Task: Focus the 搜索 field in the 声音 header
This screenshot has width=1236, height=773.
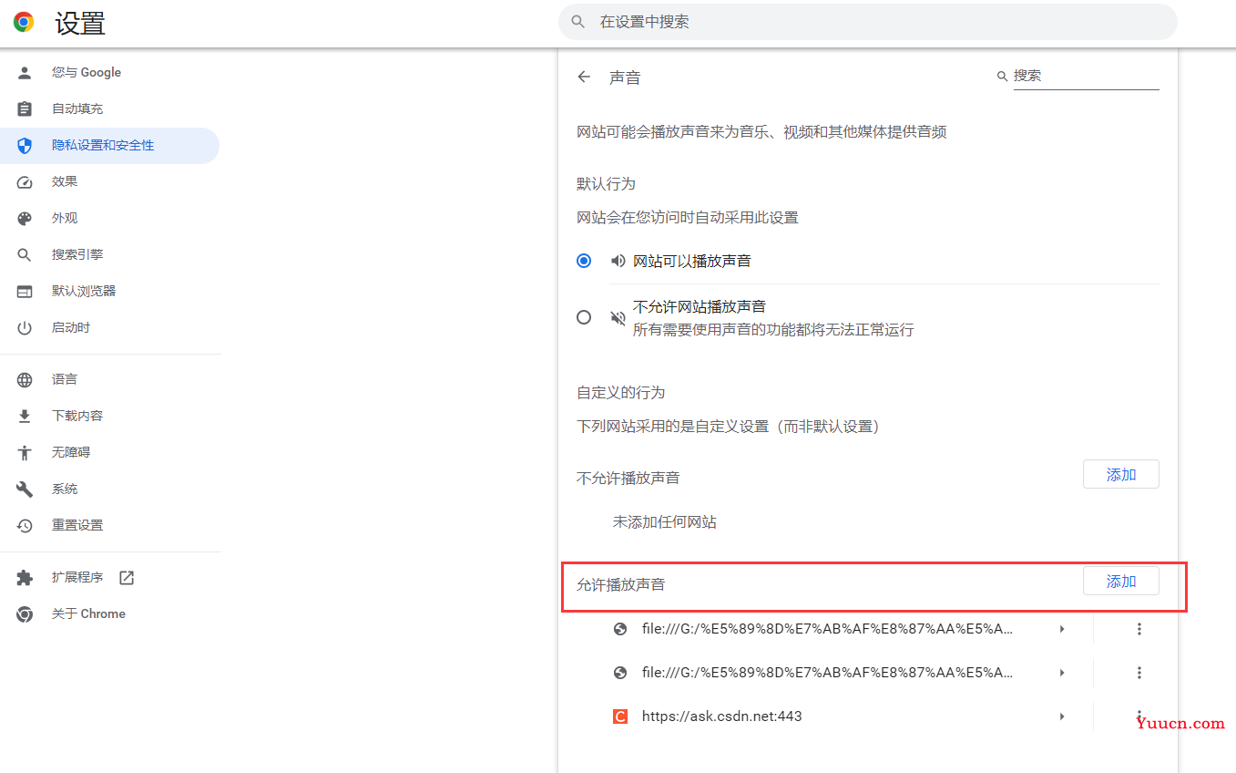Action: (1086, 76)
